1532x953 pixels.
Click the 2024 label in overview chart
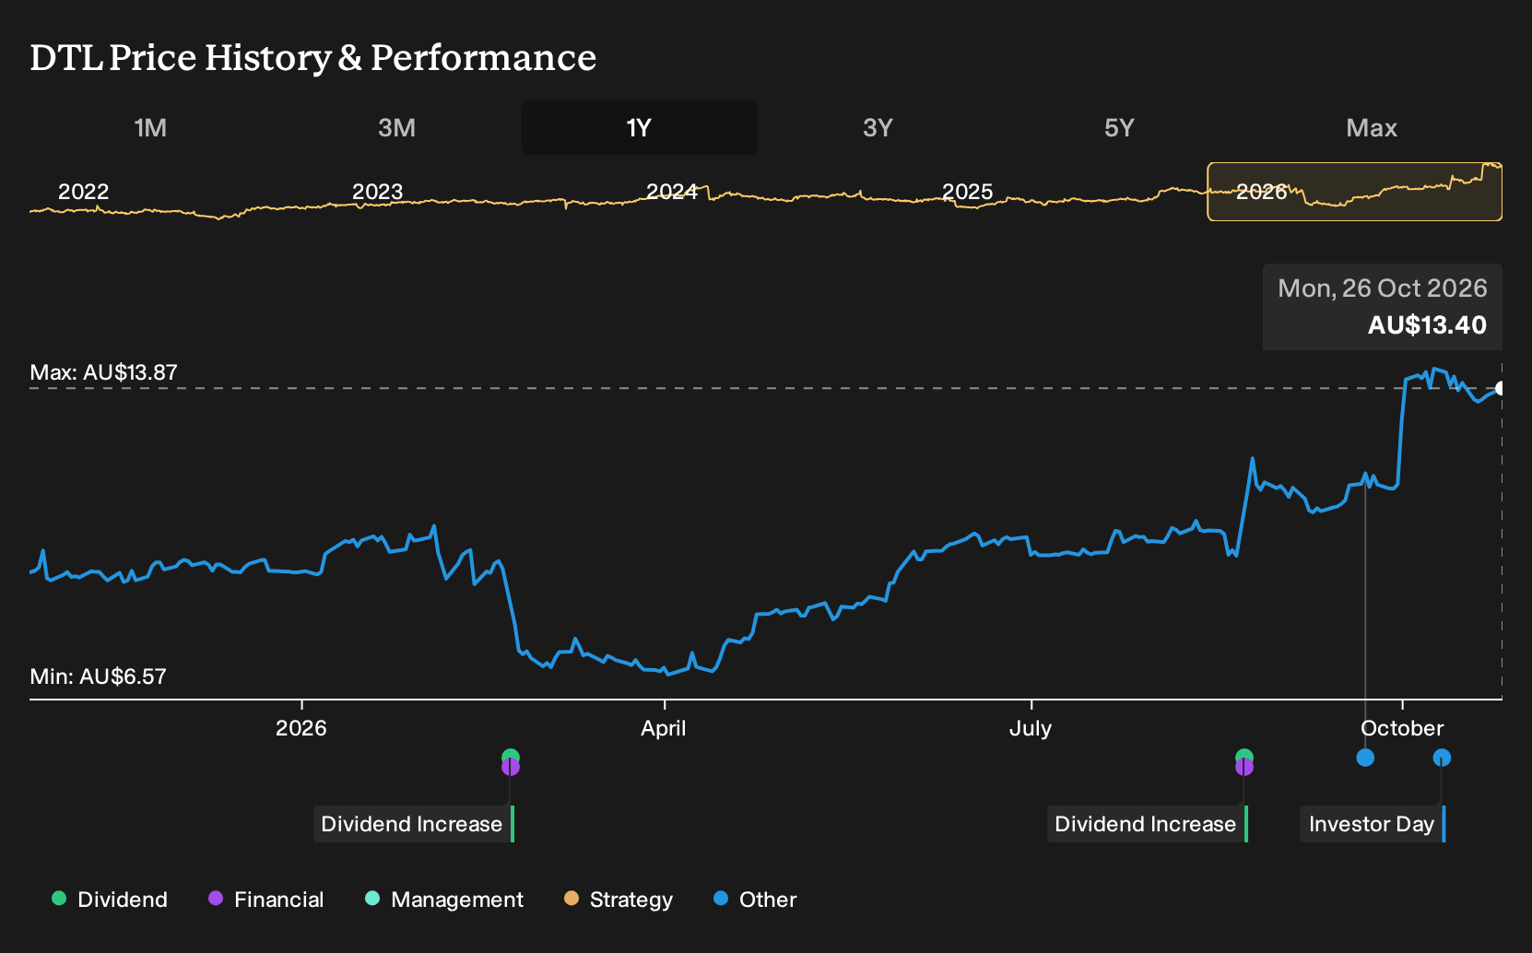click(672, 192)
